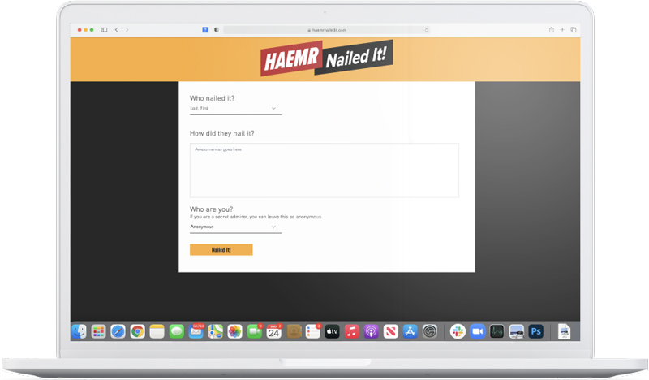Open Google Chrome from the dock
649x380 pixels.
point(138,331)
